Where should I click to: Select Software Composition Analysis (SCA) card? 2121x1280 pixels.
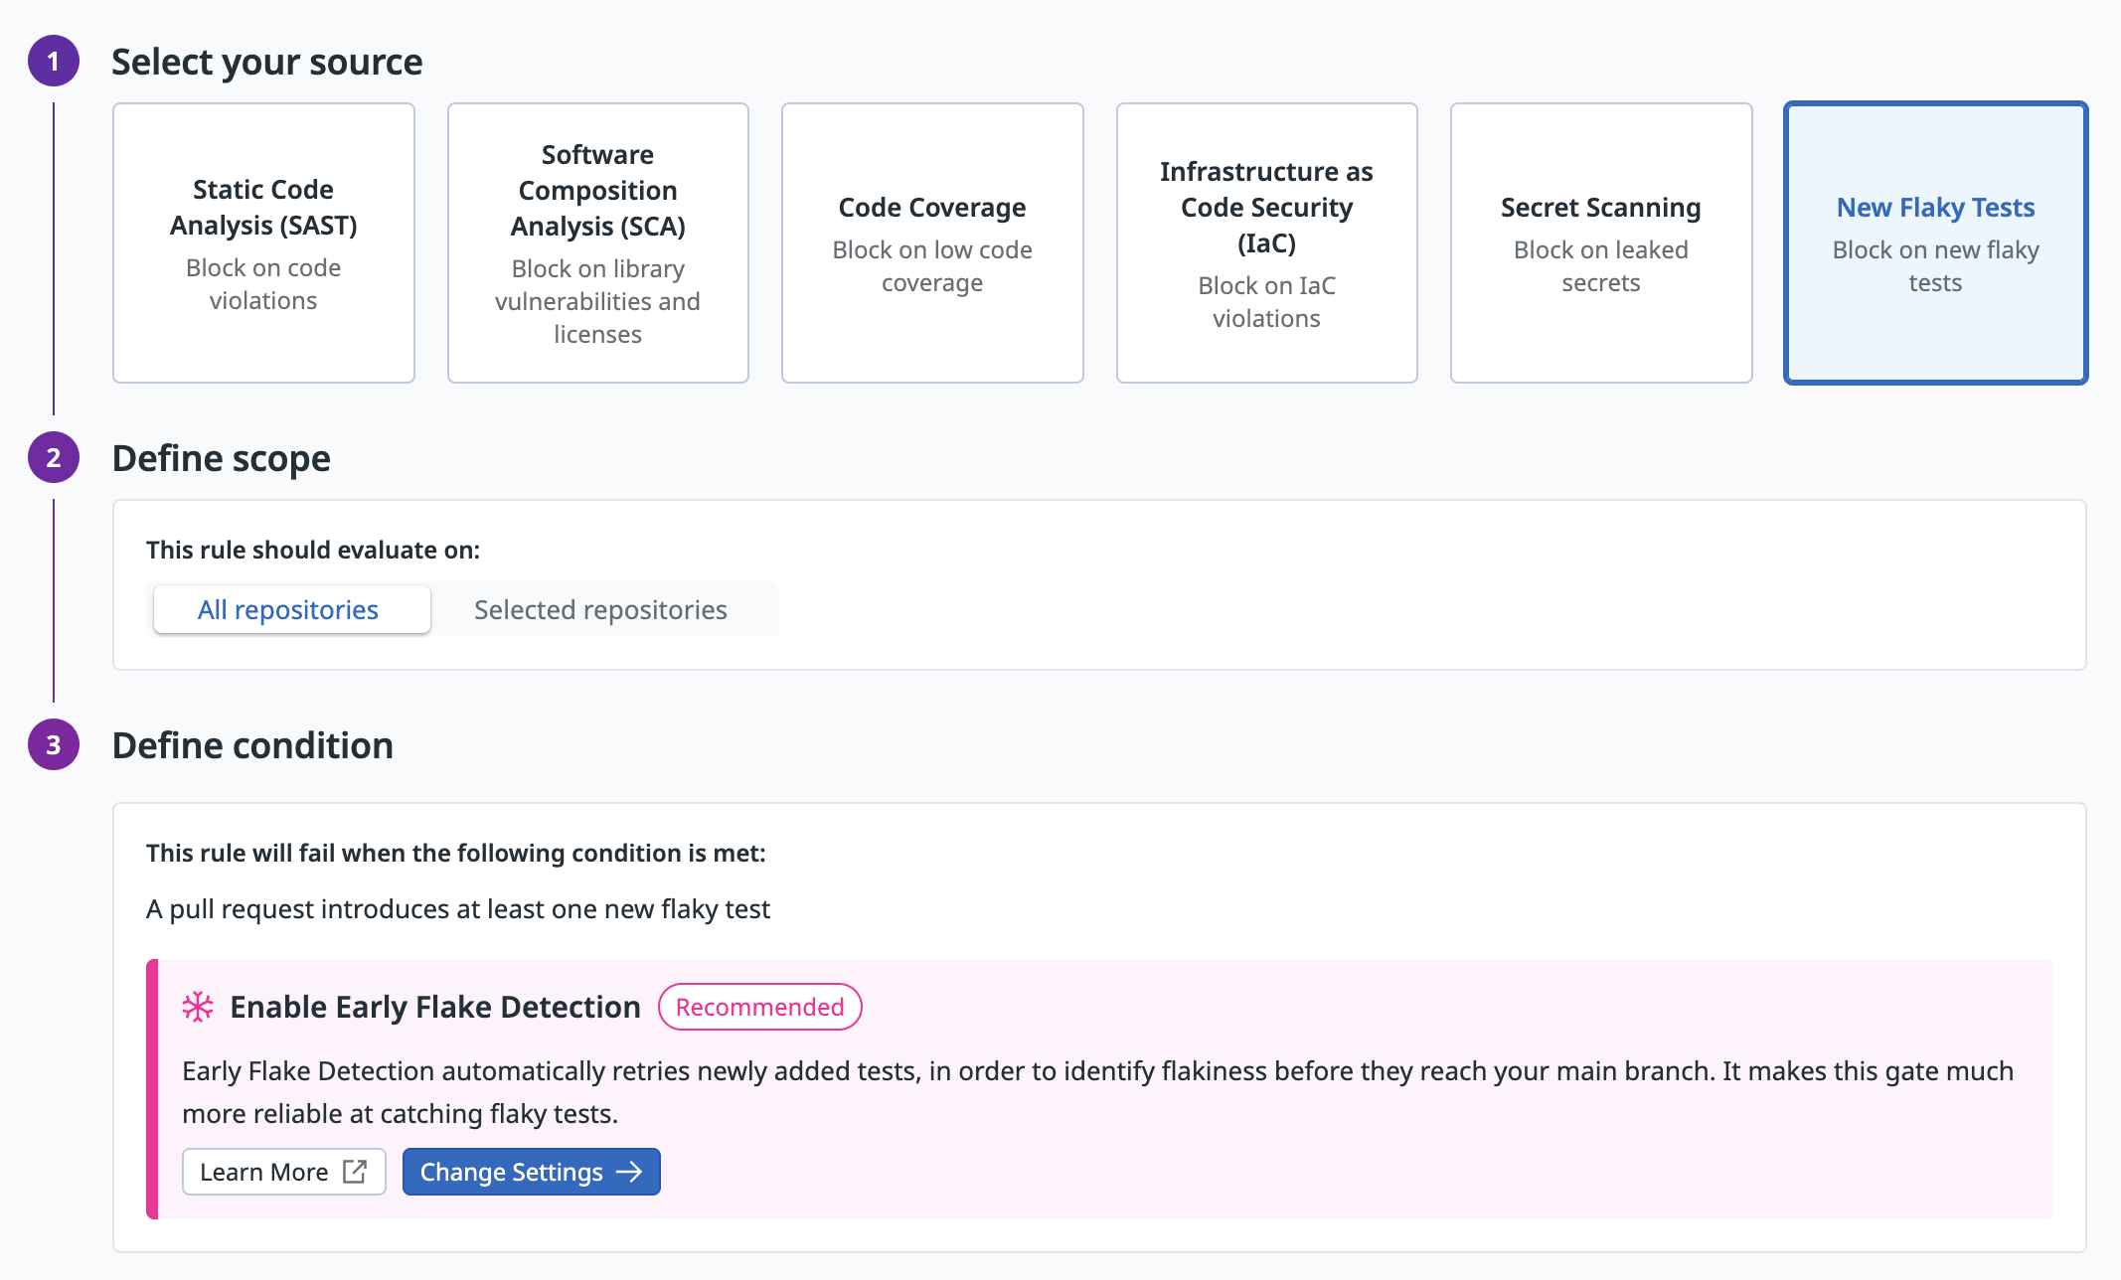[597, 243]
